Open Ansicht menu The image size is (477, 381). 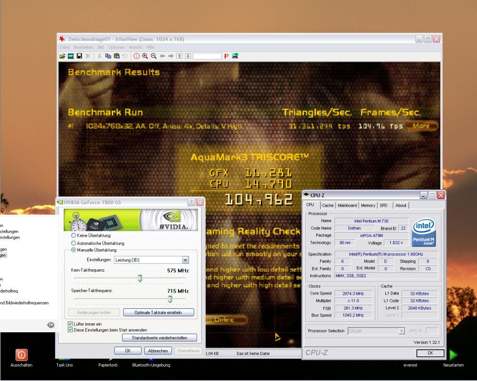[136, 47]
